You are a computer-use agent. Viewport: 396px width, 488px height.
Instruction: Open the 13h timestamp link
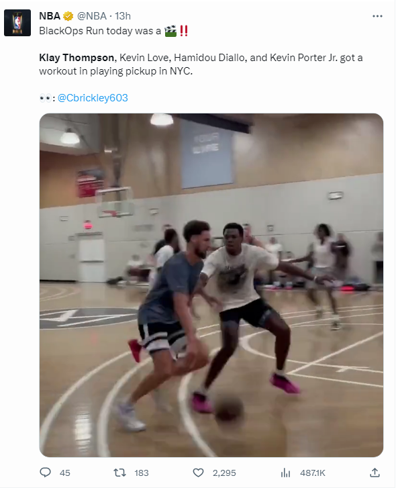(x=123, y=16)
